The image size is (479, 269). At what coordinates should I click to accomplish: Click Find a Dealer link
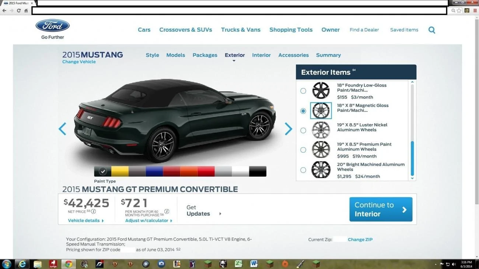pos(364,30)
